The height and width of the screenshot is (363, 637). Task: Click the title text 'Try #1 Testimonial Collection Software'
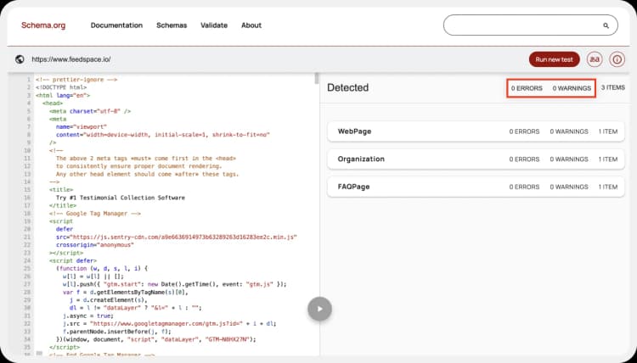click(x=121, y=198)
